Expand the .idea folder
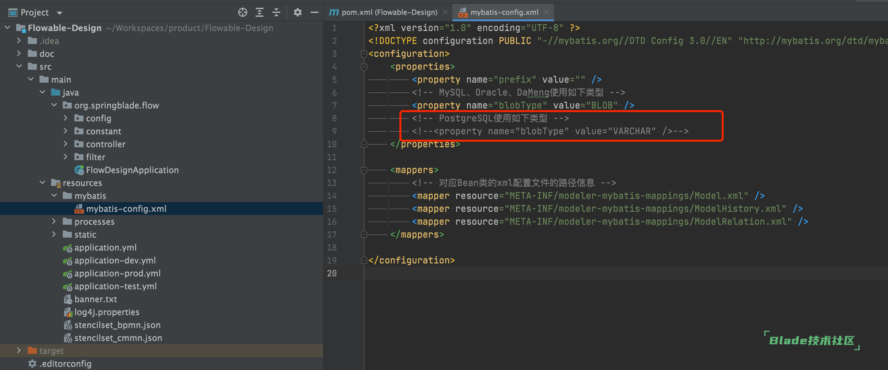This screenshot has height=370, width=888. [x=19, y=41]
